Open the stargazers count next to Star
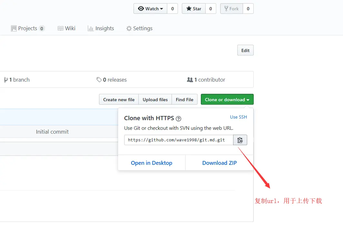 pos(211,9)
